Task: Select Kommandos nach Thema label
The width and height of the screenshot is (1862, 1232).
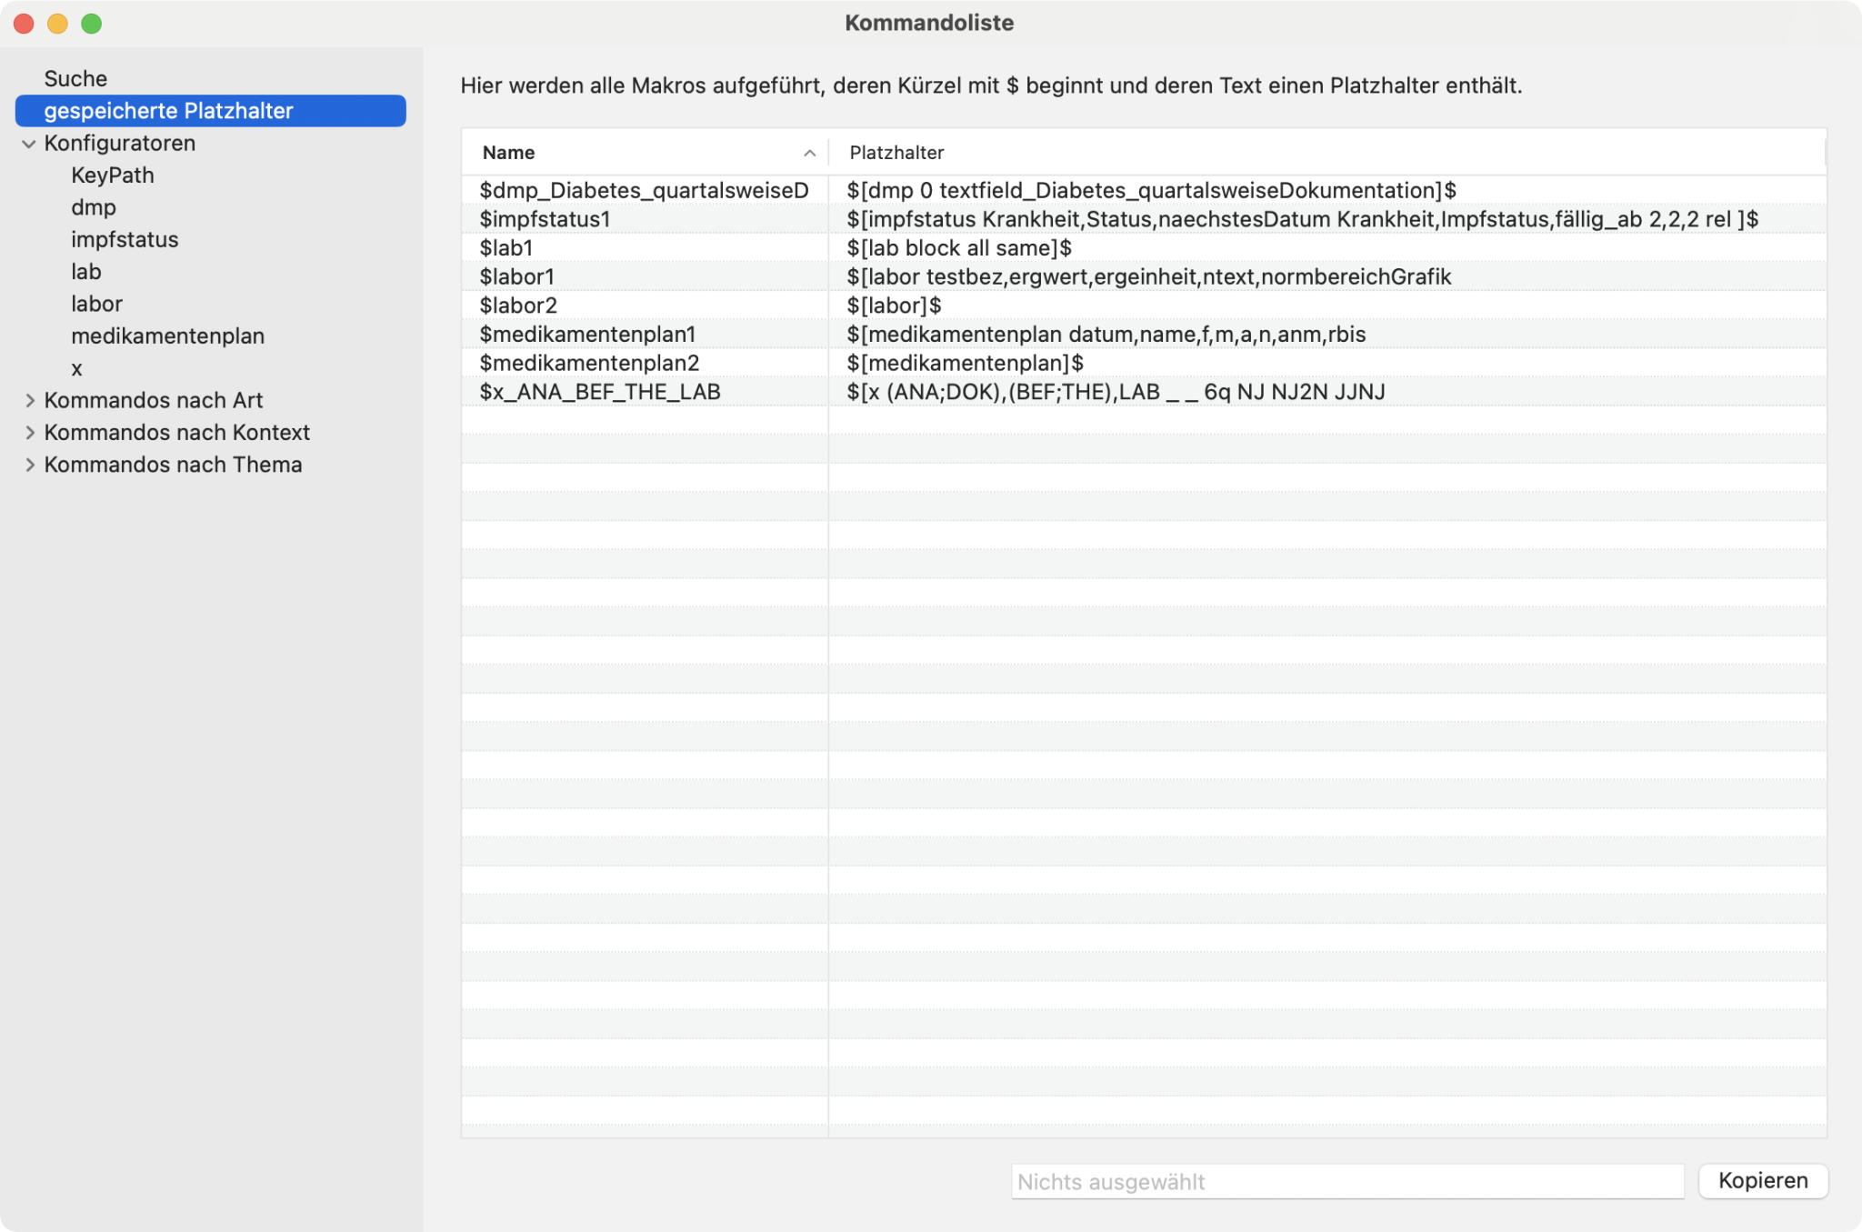Action: (x=173, y=465)
